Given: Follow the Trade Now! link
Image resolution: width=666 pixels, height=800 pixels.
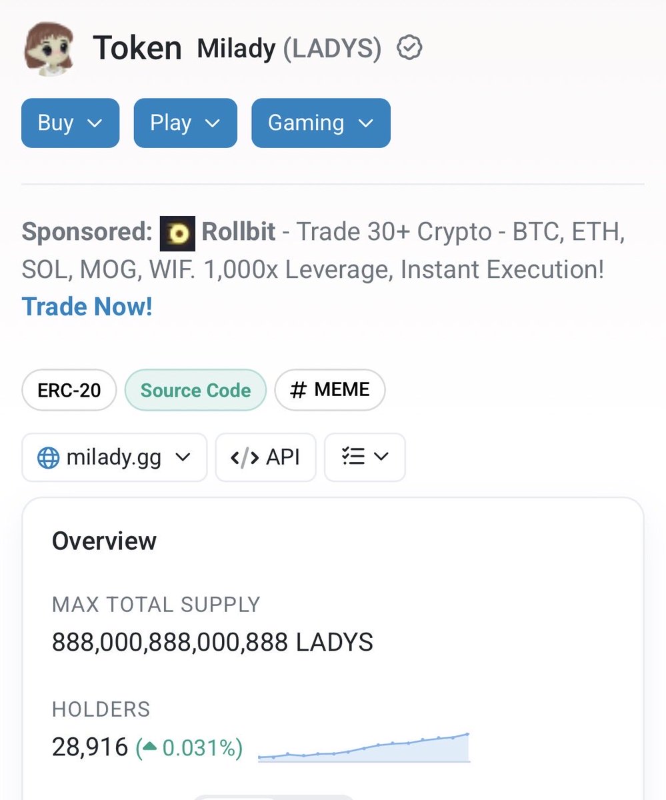Looking at the screenshot, I should tap(87, 307).
